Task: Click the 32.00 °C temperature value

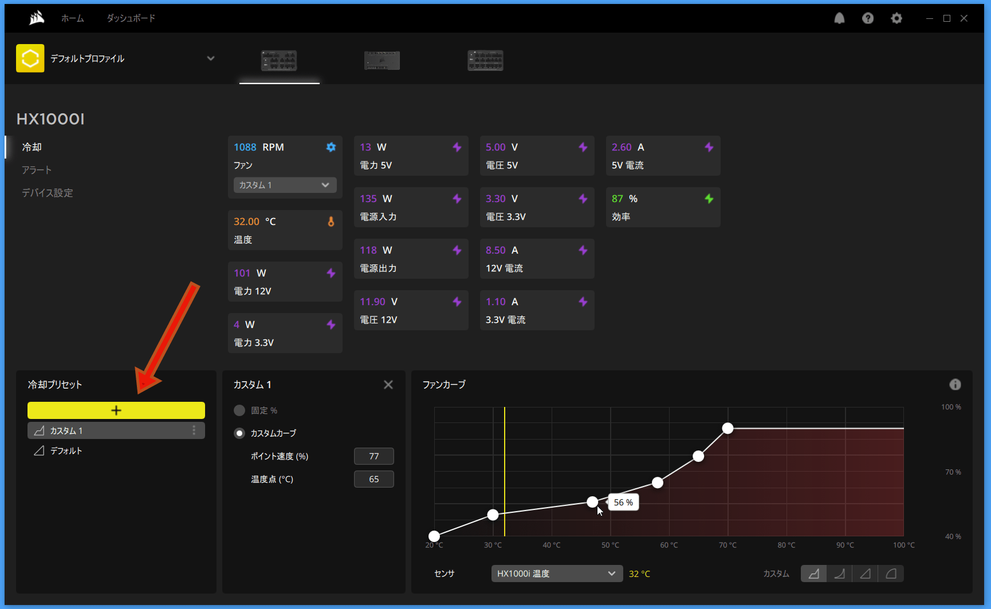Action: 255,222
